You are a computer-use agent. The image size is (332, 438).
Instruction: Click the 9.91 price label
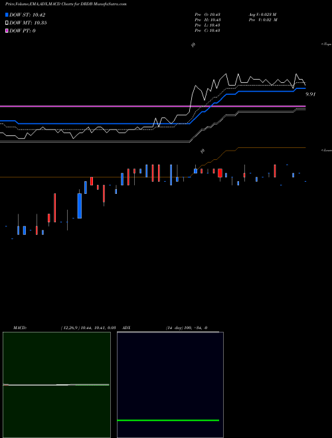tap(311, 94)
